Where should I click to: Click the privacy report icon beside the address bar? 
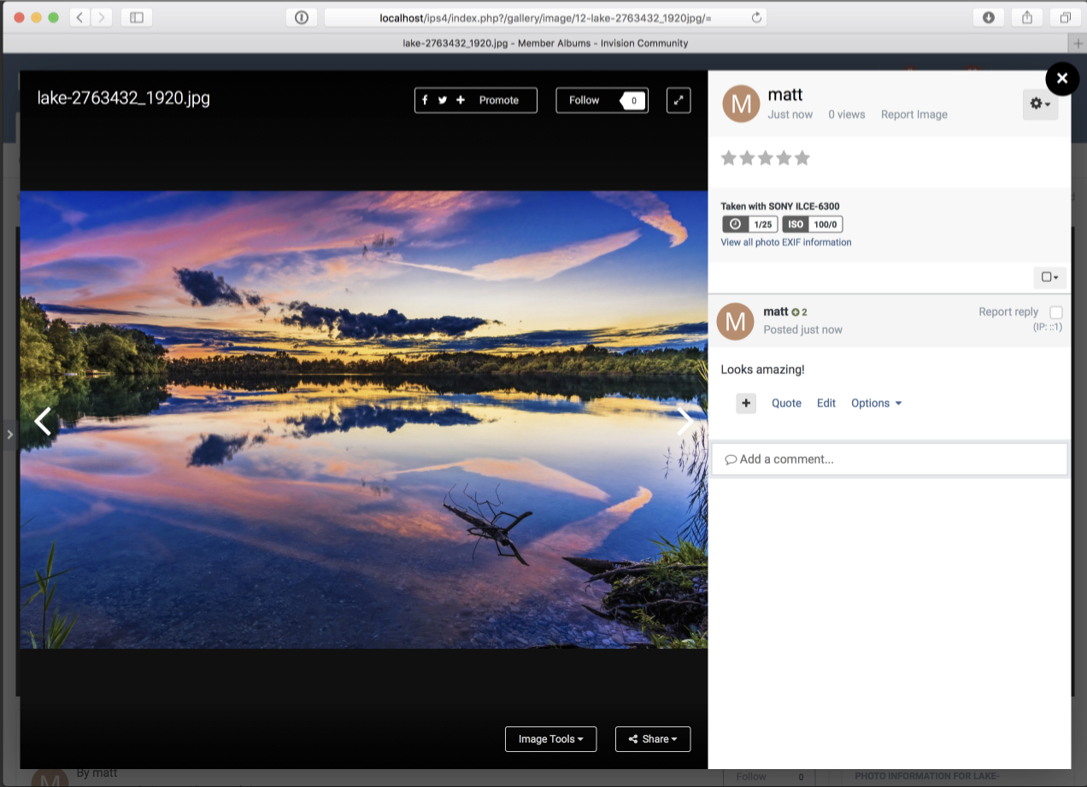(301, 17)
